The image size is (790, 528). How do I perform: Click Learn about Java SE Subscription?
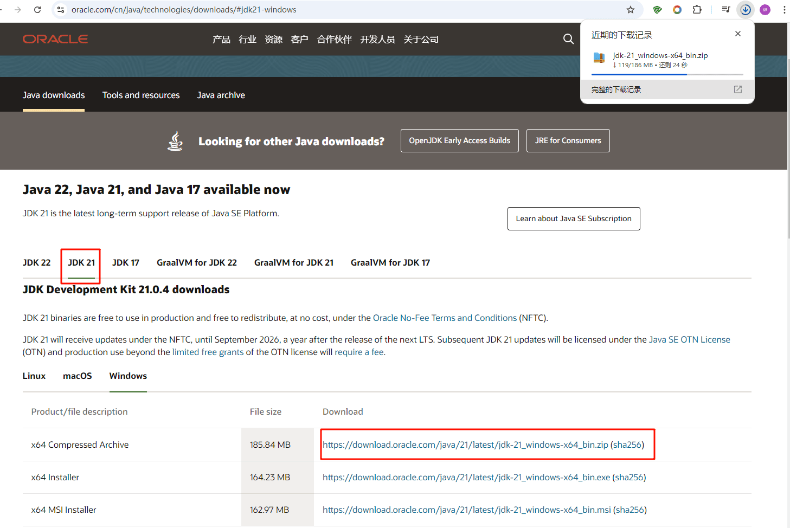[x=574, y=218]
